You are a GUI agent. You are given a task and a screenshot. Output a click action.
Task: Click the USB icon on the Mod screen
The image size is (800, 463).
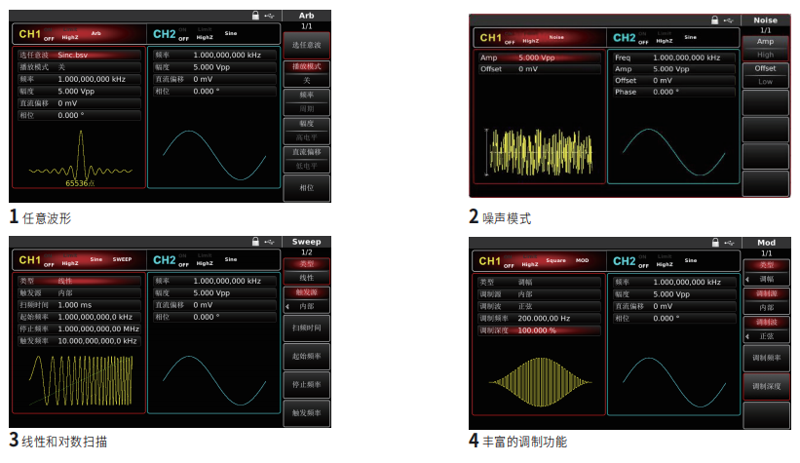(729, 243)
